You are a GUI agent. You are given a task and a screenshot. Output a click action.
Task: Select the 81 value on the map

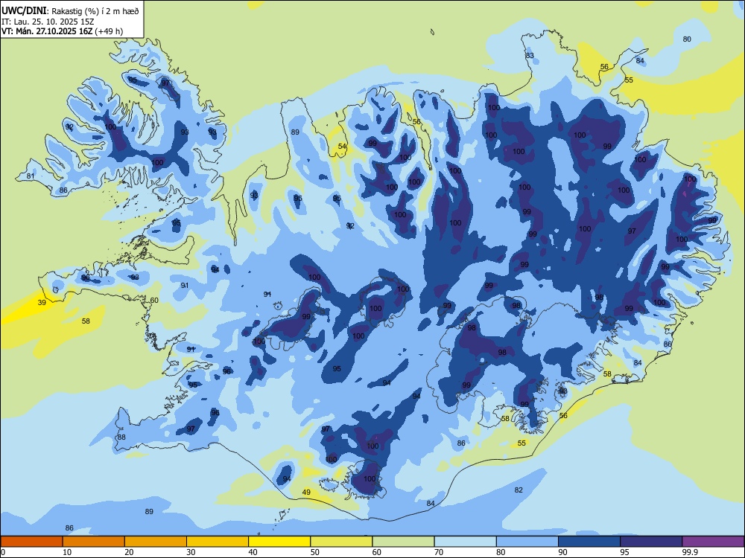tap(31, 176)
